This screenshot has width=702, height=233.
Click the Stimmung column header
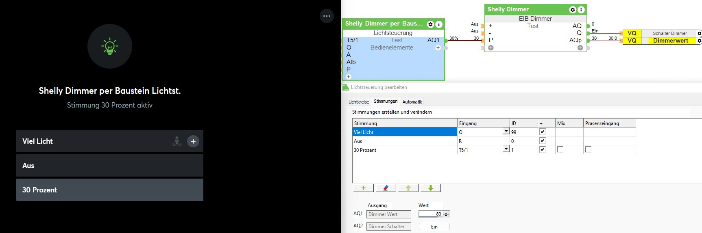[405, 123]
